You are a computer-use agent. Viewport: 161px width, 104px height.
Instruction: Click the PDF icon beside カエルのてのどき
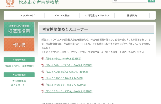click(43, 85)
